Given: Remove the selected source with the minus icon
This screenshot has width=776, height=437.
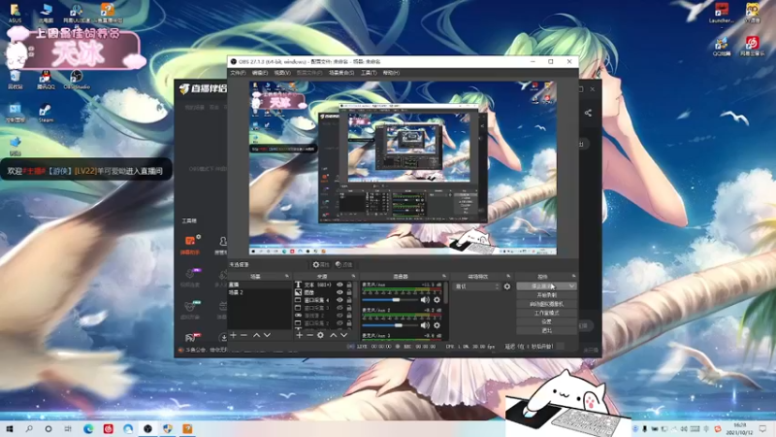Looking at the screenshot, I should (x=309, y=335).
